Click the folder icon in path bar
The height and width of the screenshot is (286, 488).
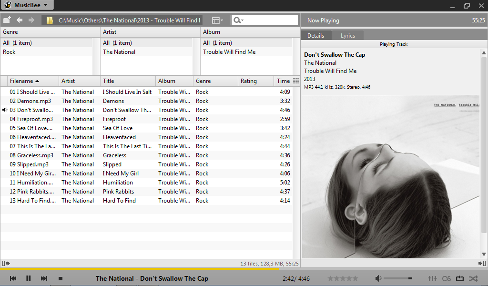coord(50,20)
